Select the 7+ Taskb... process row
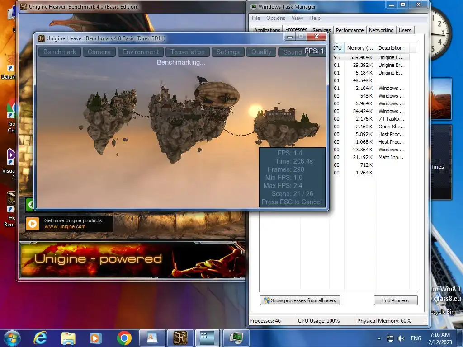Screen dimensions: 463x347 tap(369, 119)
